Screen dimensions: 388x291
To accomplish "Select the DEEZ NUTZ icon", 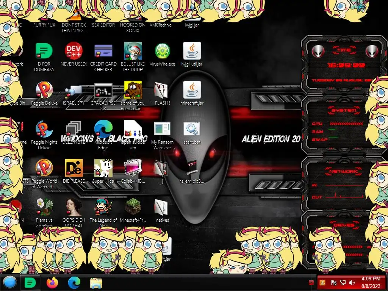I will click(x=74, y=129).
